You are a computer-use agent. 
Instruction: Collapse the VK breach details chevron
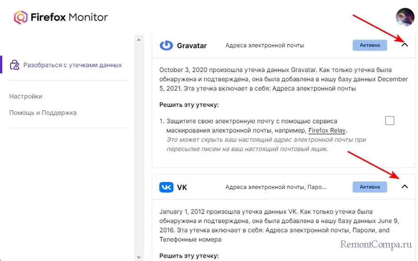click(x=404, y=187)
